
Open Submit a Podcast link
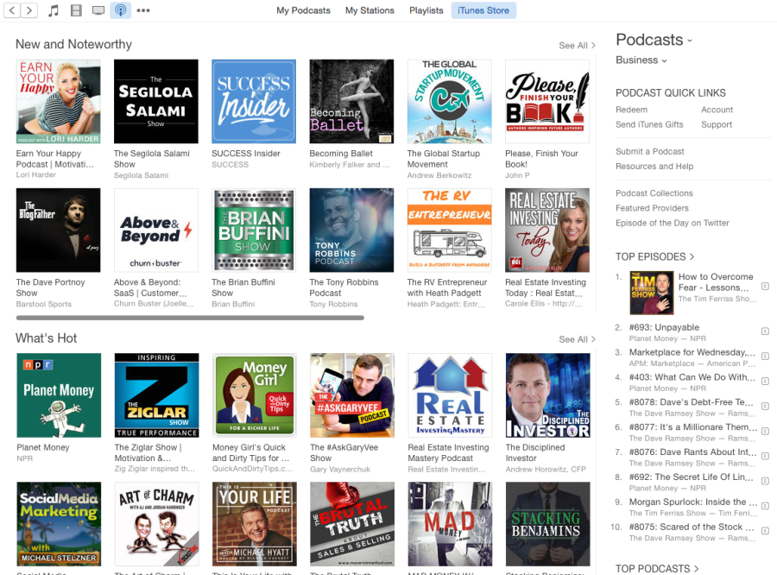point(649,151)
